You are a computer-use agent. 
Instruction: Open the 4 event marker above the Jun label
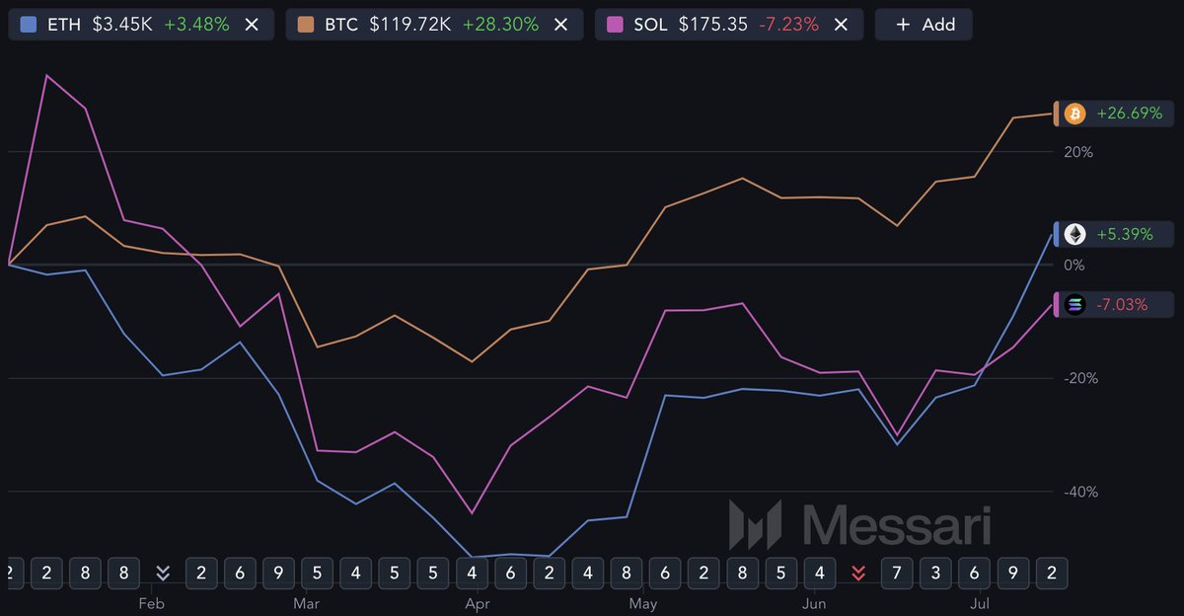pos(819,573)
